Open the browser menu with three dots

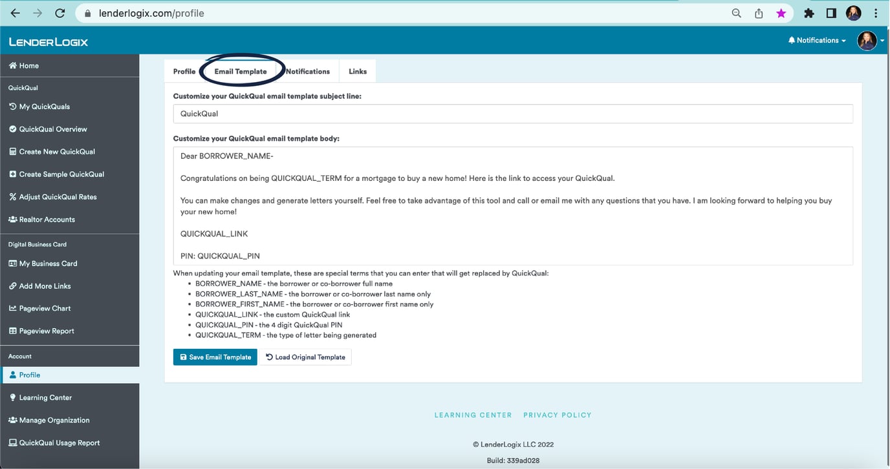tap(875, 12)
